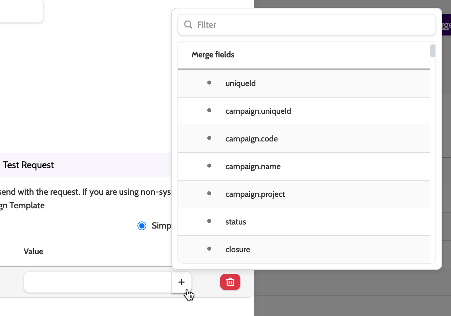Choose the uniqueId merge field
The height and width of the screenshot is (316, 451).
240,83
